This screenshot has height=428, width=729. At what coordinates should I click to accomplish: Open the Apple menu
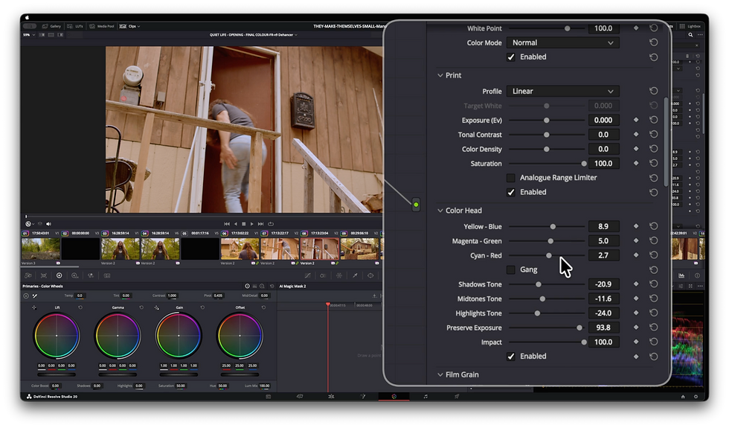pyautogui.click(x=27, y=18)
